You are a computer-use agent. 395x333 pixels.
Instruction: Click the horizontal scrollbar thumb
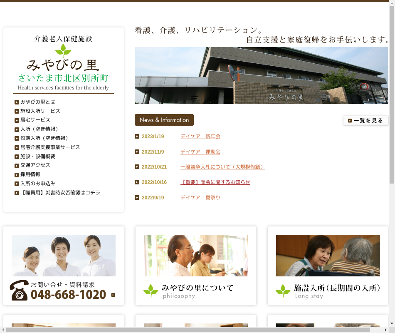188,330
